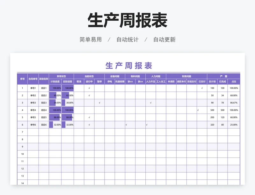Click the 请款未付 sub-header
Image resolution: width=255 pixels, height=195 pixels.
point(181,81)
